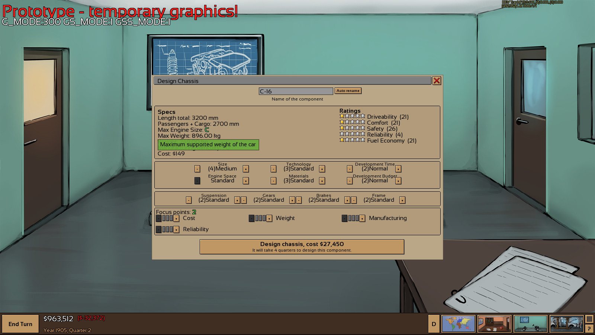
Task: Increase the Cost focus point
Action: coord(177,218)
